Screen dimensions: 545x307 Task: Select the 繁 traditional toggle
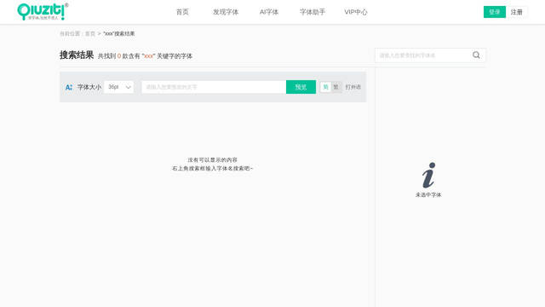pos(336,87)
